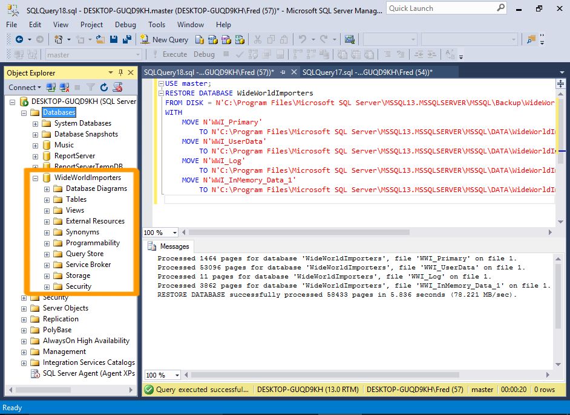Screen dimensions: 570x415
Task: Click the Execute button
Action: 170,54
